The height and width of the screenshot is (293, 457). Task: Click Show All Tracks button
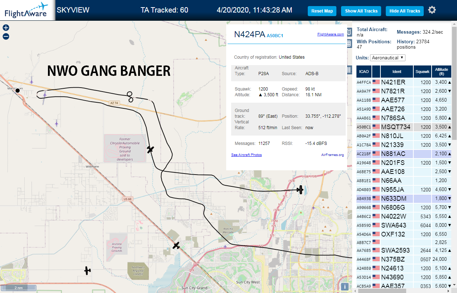(361, 11)
